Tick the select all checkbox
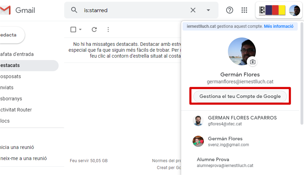The width and height of the screenshot is (304, 175). pyautogui.click(x=73, y=30)
